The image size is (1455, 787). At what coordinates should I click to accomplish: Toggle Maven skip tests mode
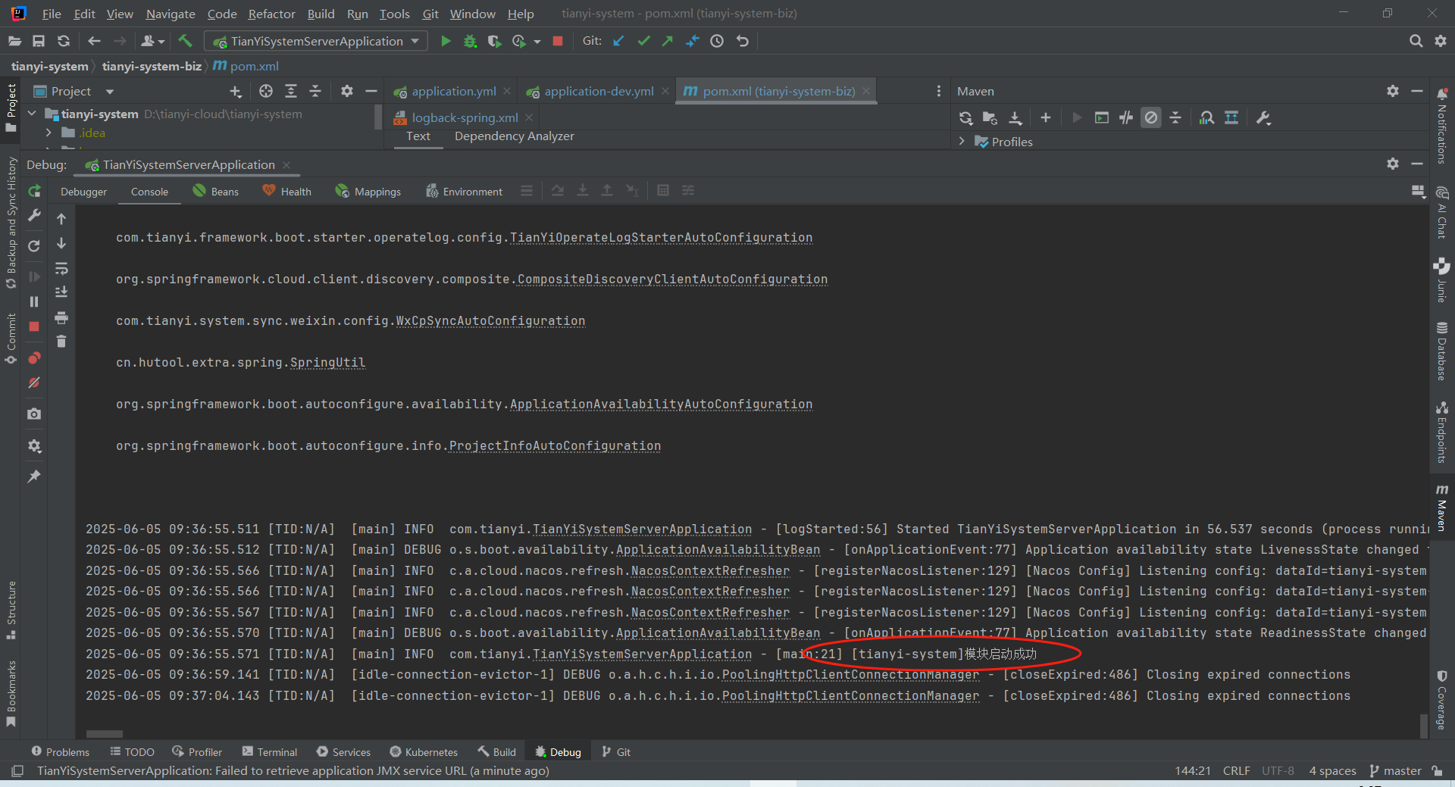tap(1151, 117)
